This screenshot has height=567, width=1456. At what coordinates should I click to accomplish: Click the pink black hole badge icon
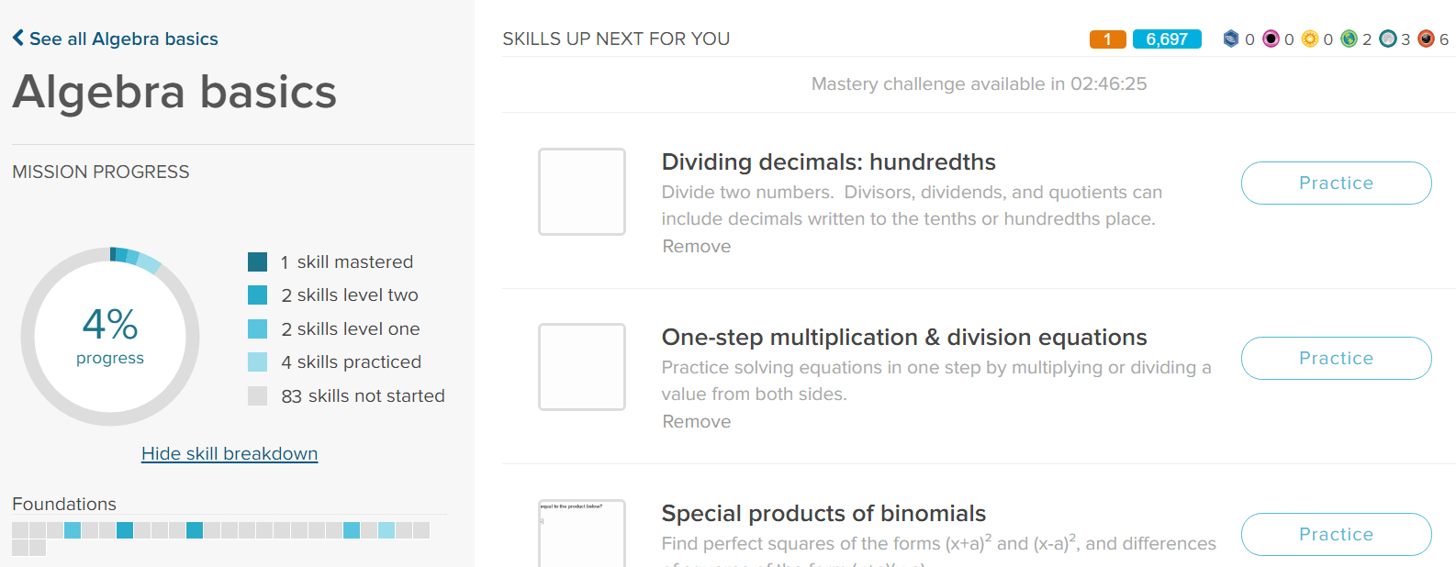[1271, 39]
